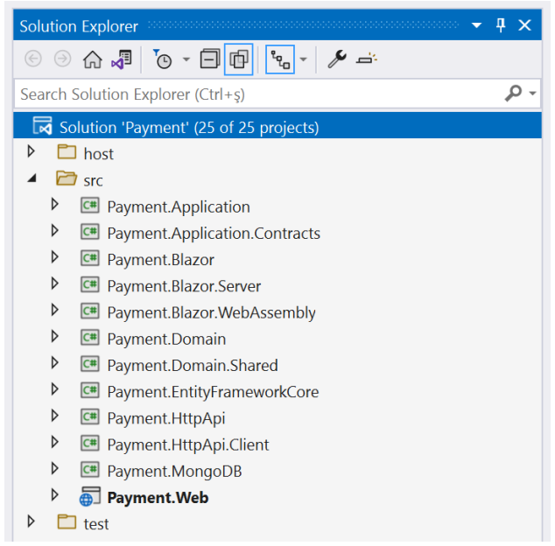Select the Payment.Web startup project
Image resolution: width=555 pixels, height=546 pixels.
[158, 498]
